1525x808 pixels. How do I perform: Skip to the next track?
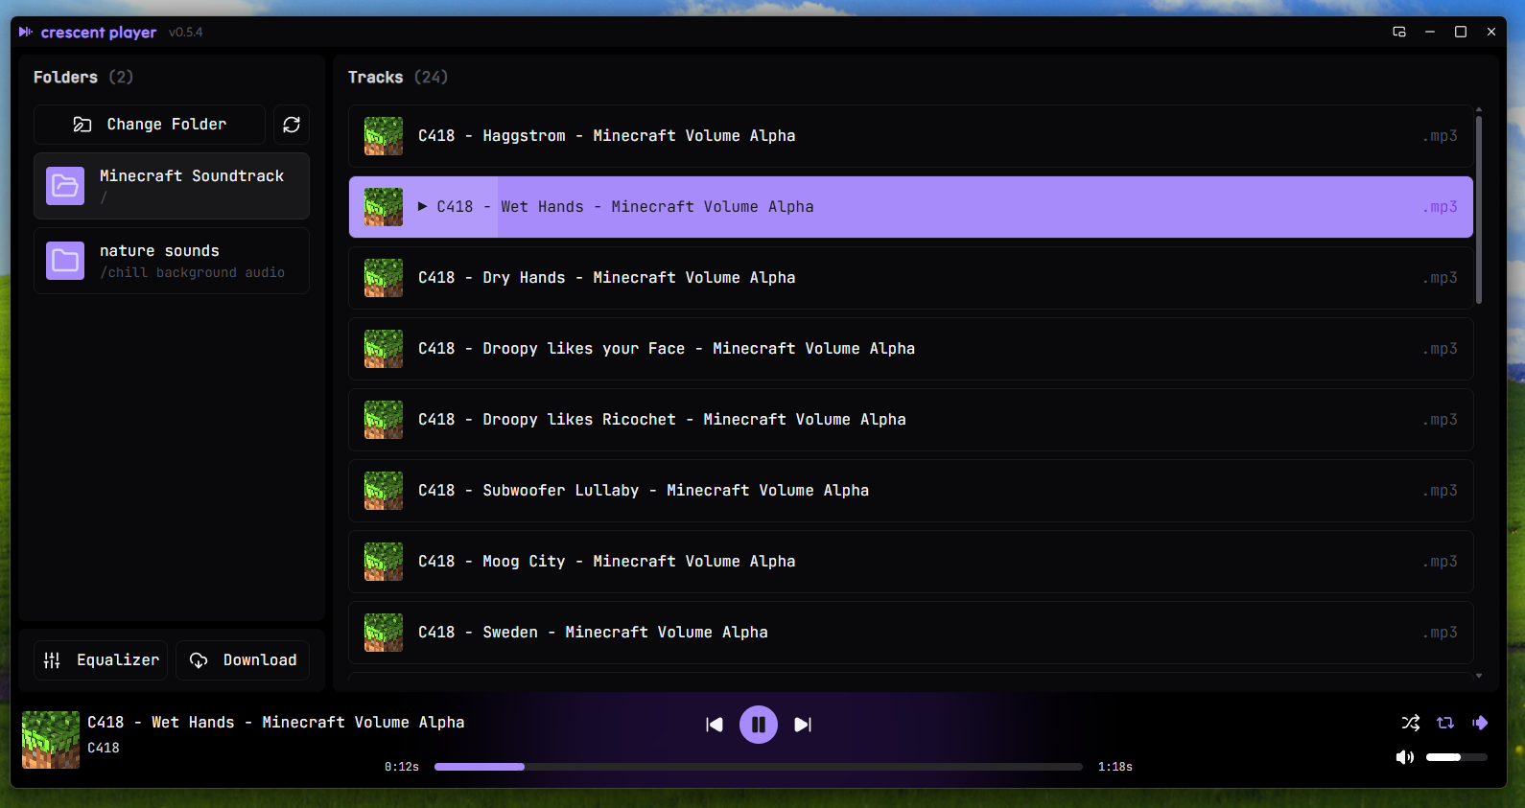click(803, 725)
